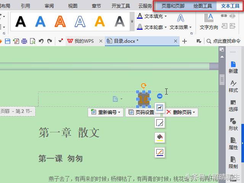Viewport: 244px width, 183px height.
Task: Apply the solid orange text preset style
Action: pyautogui.click(x=100, y=22)
